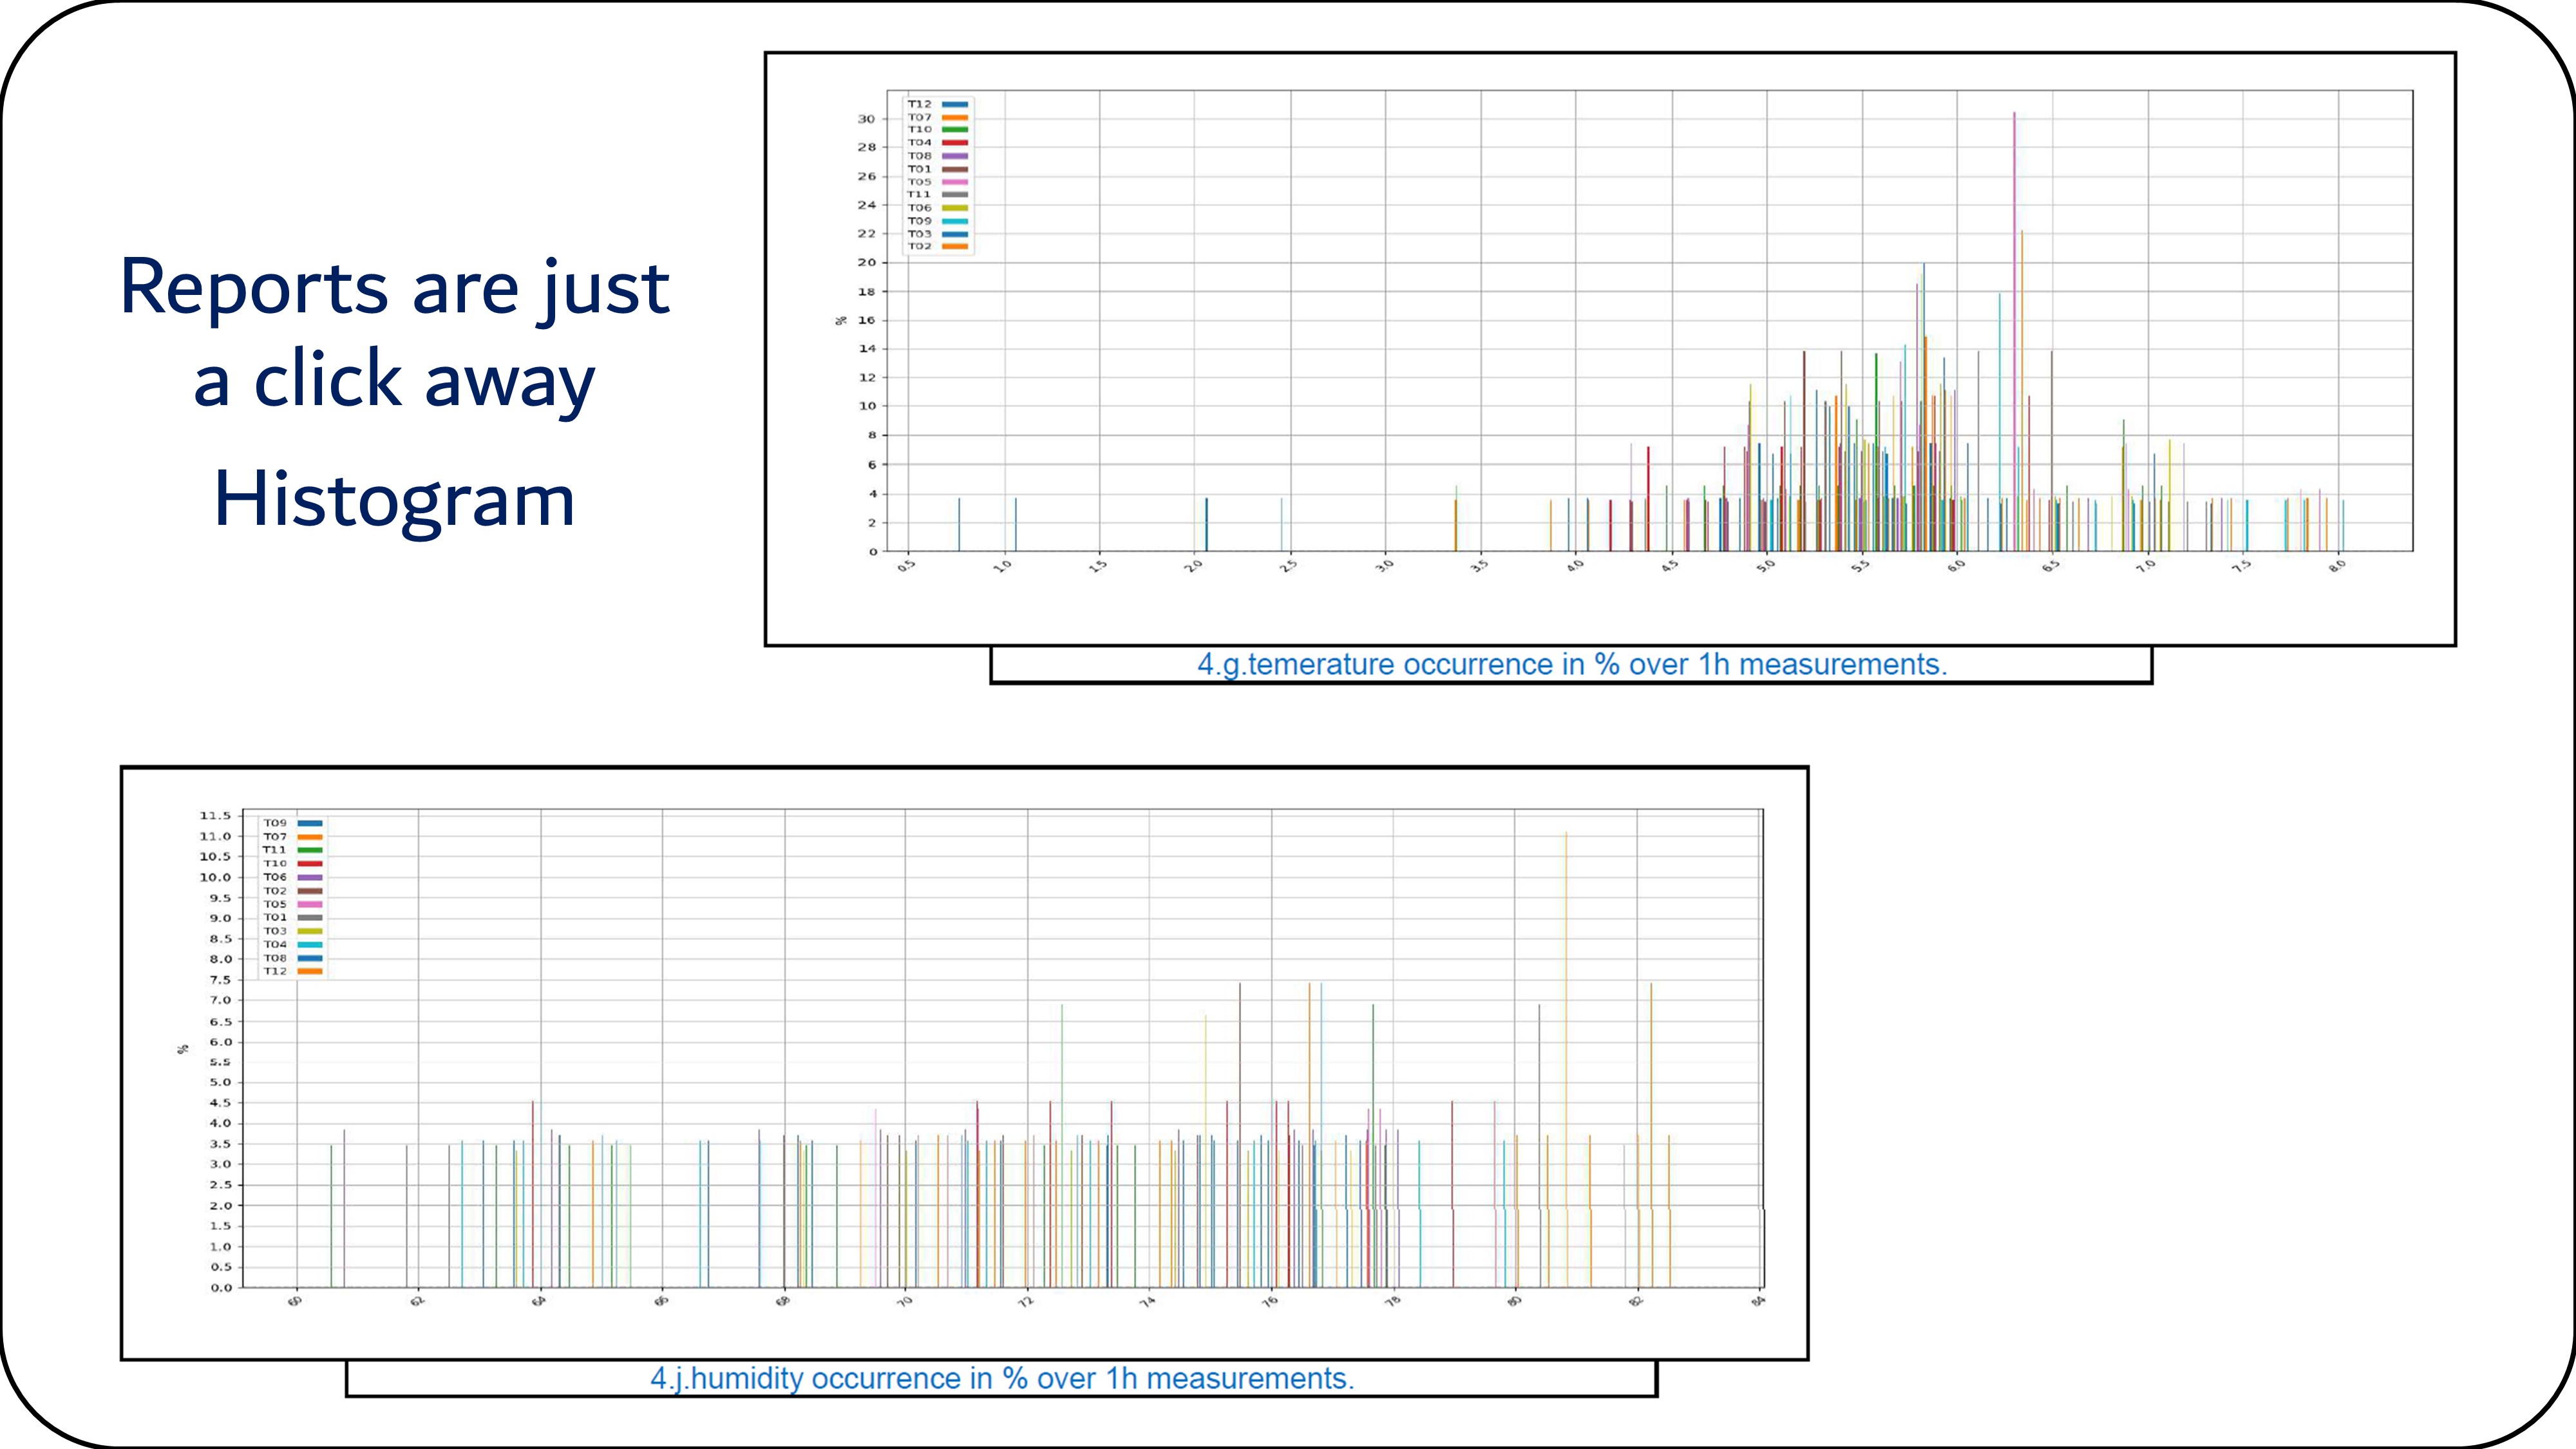The height and width of the screenshot is (1449, 2576).
Task: Click the T04 cyan swatch in humidity legend
Action: tap(310, 944)
